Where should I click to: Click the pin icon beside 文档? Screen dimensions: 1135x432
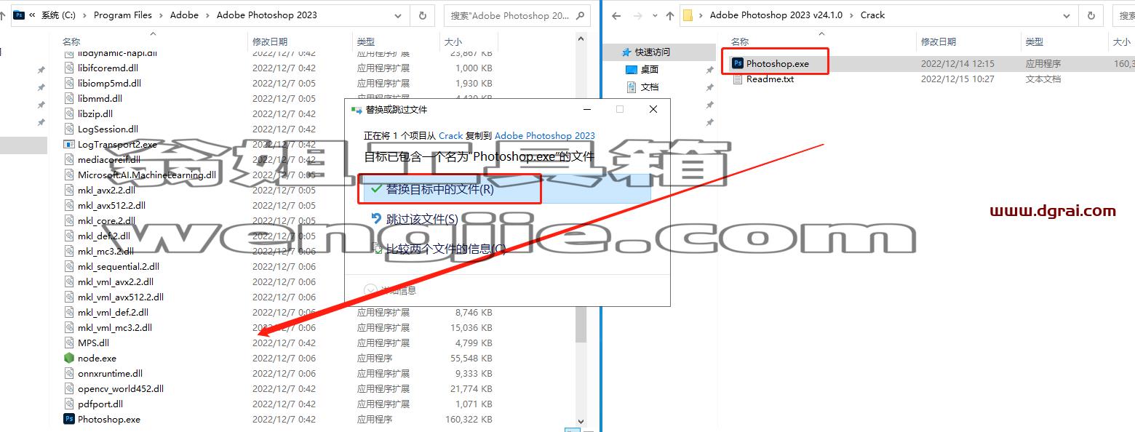pos(709,87)
